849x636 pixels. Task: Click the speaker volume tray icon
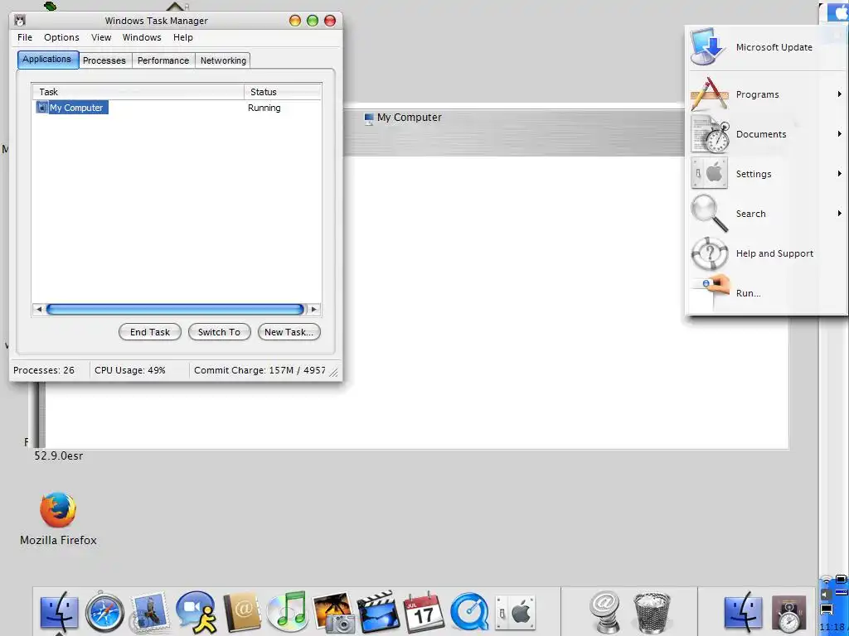coord(826,595)
